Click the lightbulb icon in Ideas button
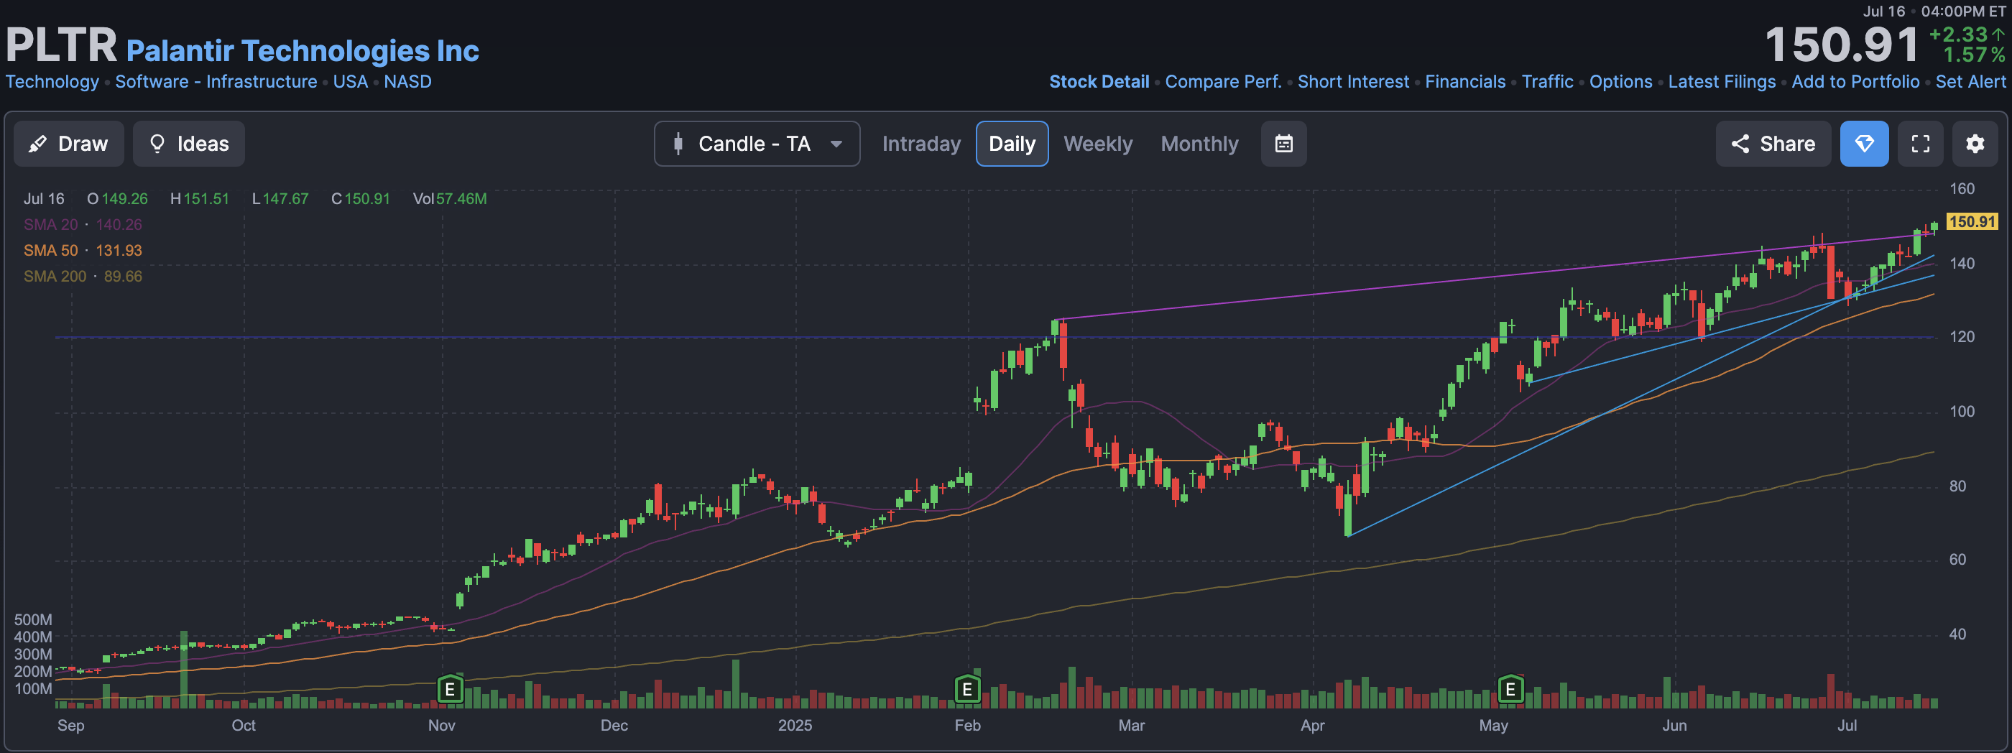2012x753 pixels. pos(157,144)
